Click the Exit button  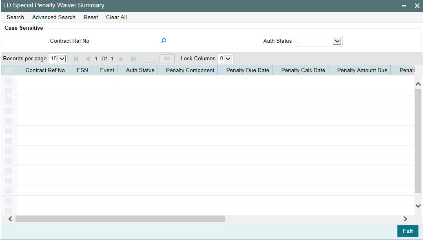(x=407, y=231)
